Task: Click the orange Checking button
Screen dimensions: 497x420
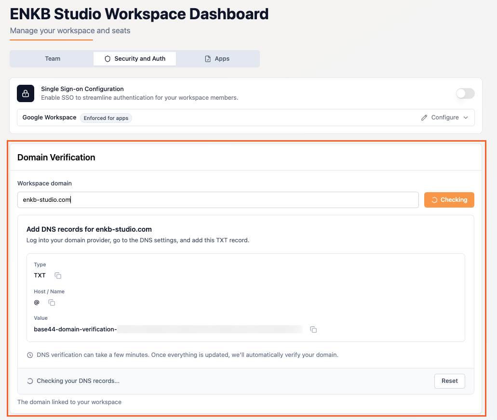Action: click(449, 199)
